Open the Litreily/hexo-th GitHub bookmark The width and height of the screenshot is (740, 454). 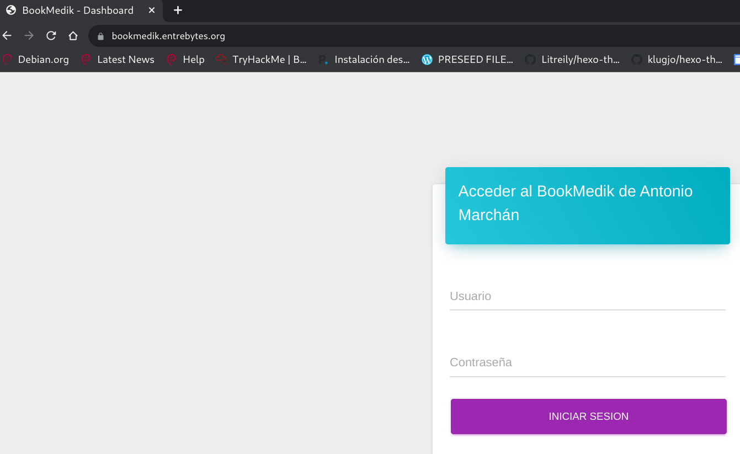[572, 60]
